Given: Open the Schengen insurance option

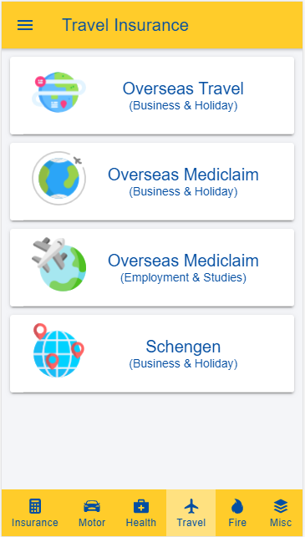Looking at the screenshot, I should 152,354.
